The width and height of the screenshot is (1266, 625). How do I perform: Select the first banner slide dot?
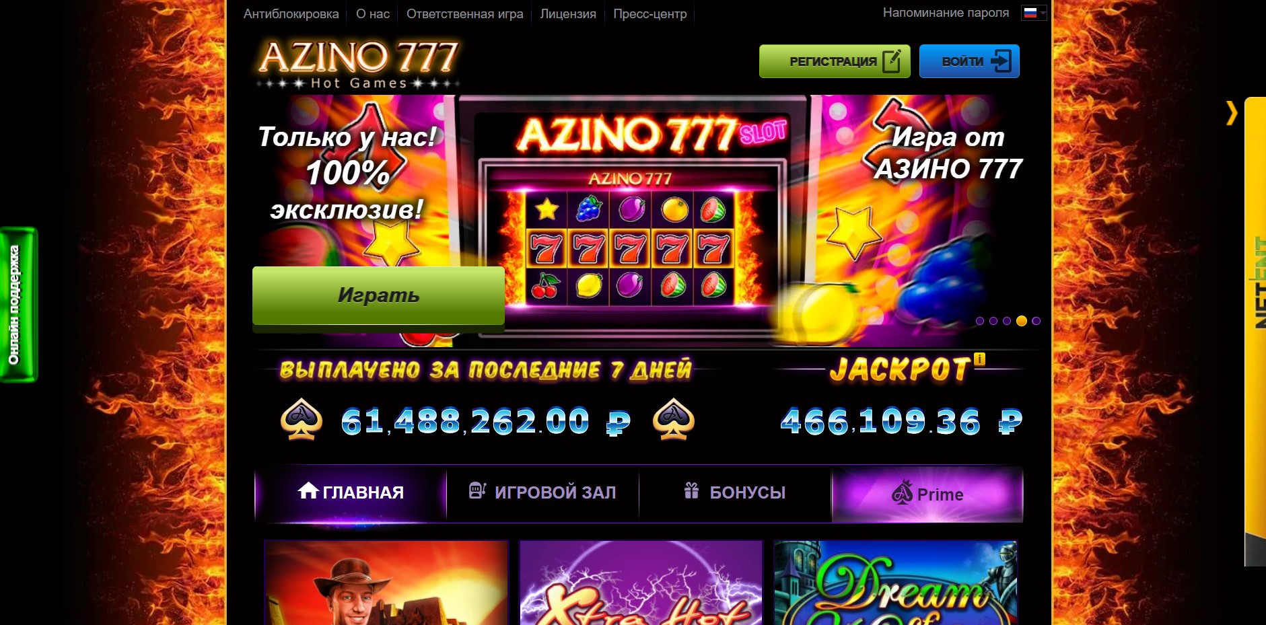[980, 321]
